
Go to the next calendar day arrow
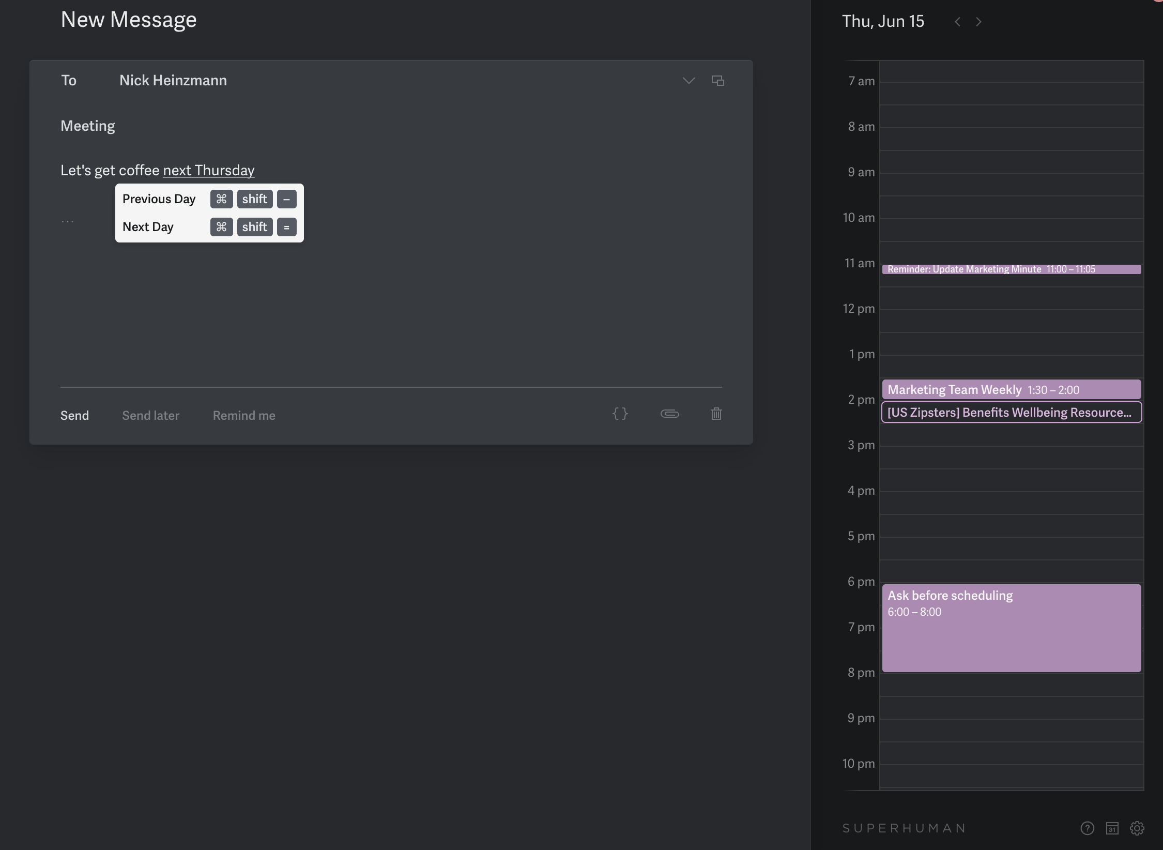click(978, 22)
